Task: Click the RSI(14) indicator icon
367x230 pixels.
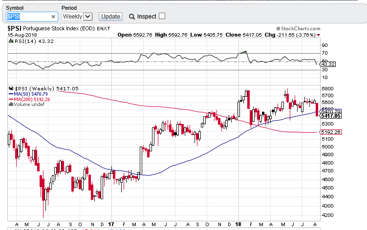Action: pos(11,41)
